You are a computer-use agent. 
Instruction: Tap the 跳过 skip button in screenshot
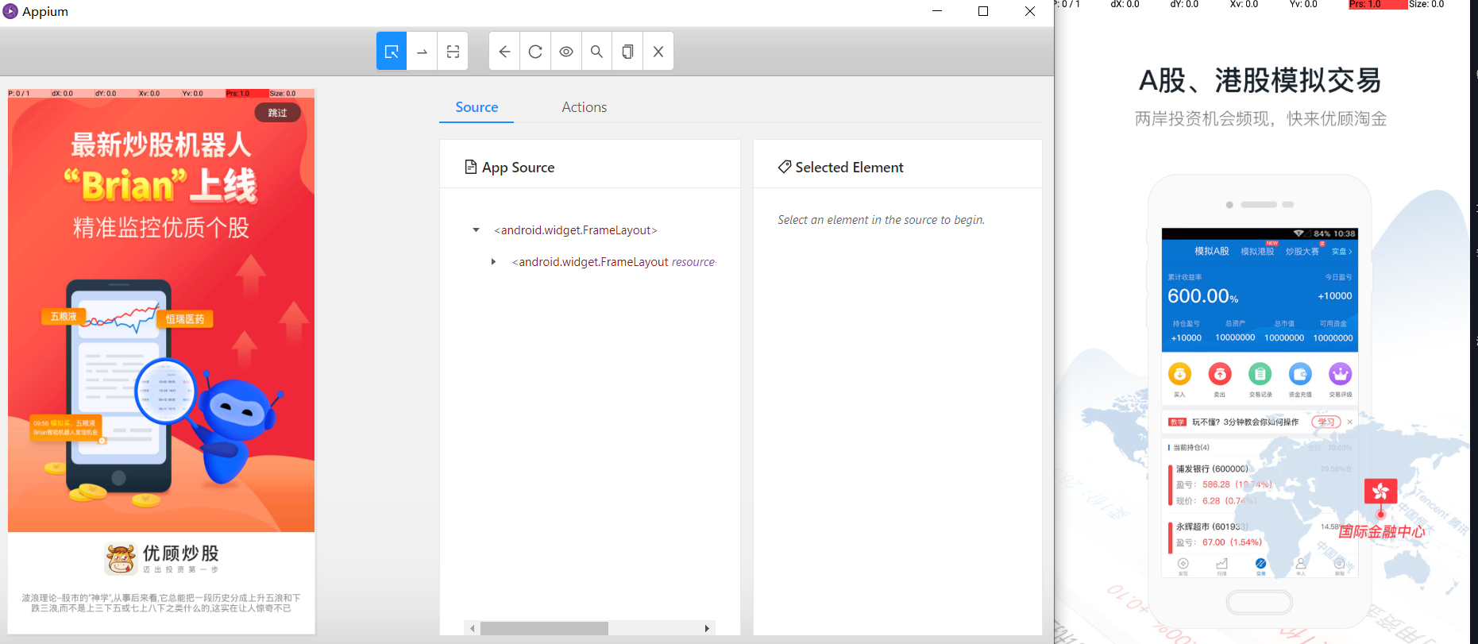[x=277, y=113]
